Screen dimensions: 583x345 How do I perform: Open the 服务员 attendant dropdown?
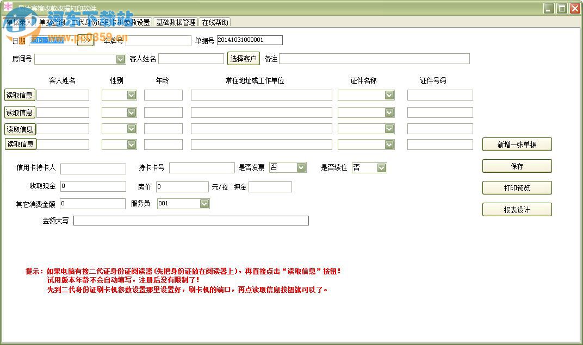coord(203,203)
